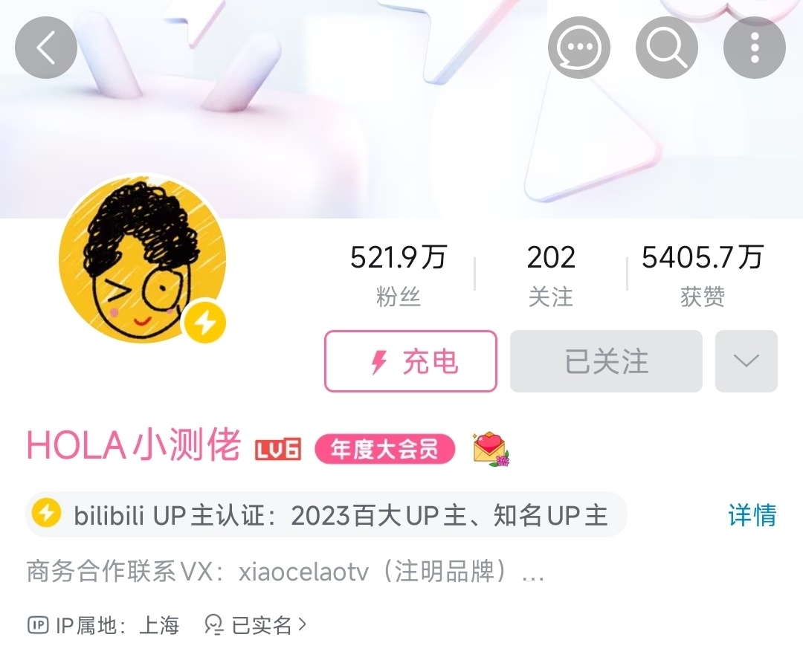Open the HOLA小测佬 profile avatar
The image size is (803, 666).
(142, 259)
